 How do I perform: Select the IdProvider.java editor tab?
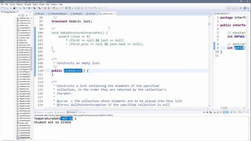click(222, 14)
